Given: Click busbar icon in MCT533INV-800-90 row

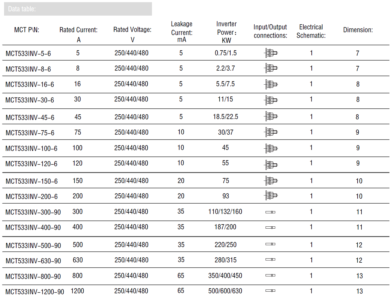Looking at the screenshot, I should point(270,275).
